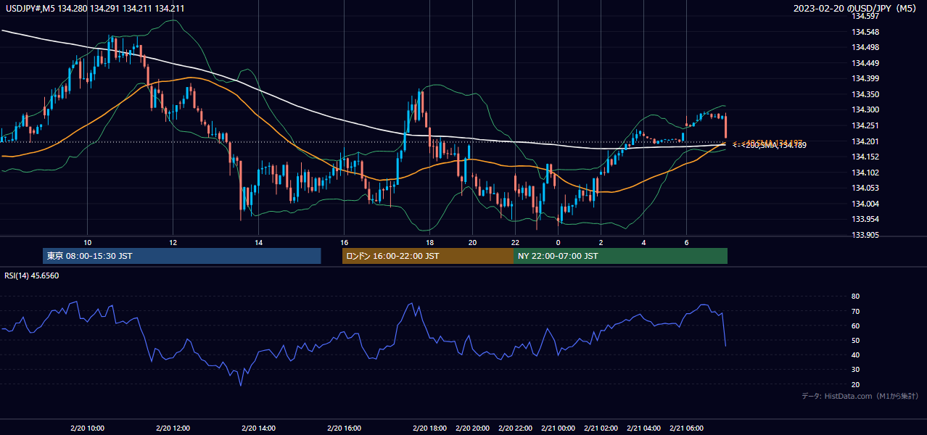The width and height of the screenshot is (927, 435).
Task: Click RSI scale value 80
Action: pyautogui.click(x=856, y=297)
